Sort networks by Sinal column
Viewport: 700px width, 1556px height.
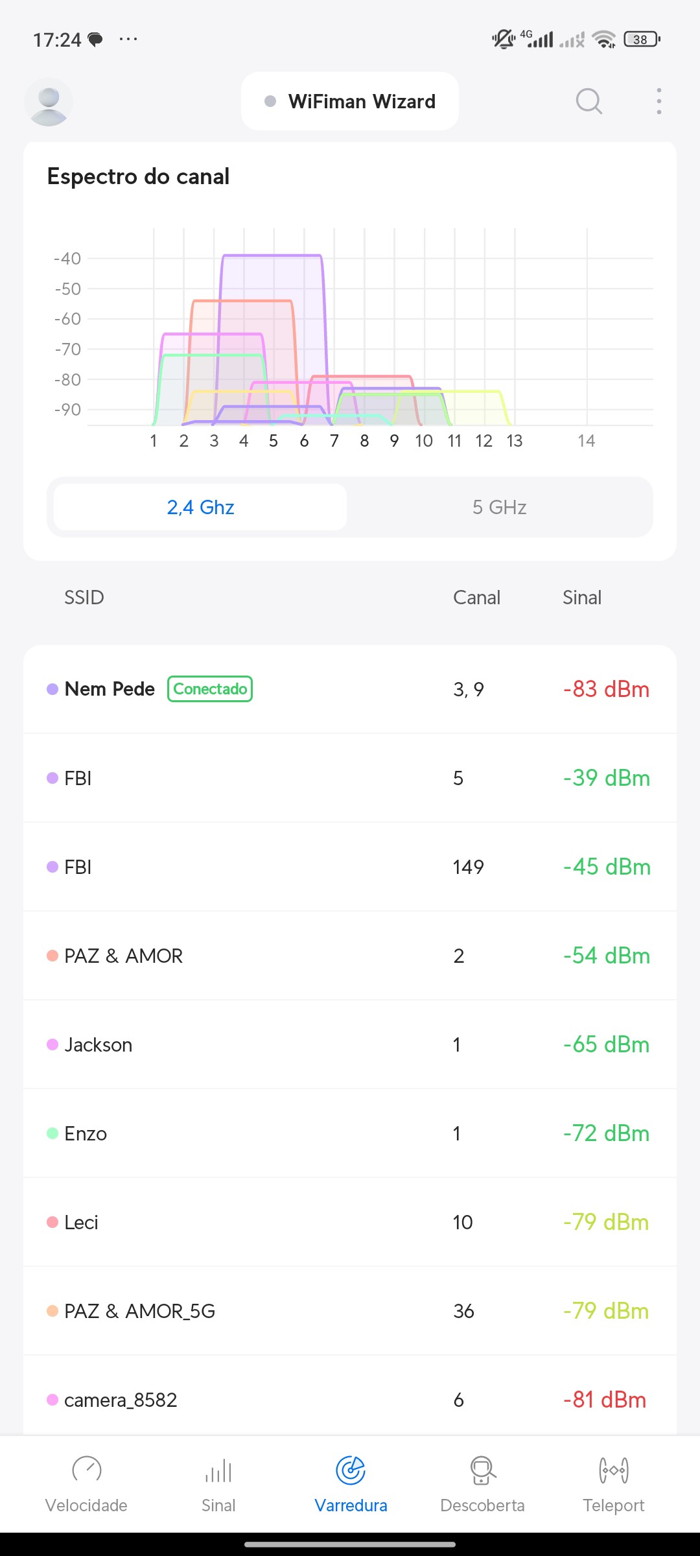click(x=581, y=597)
